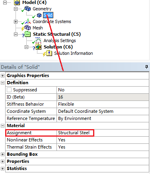This screenshot has height=174, width=150.
Task: Click the Solid body cube icon
Action: coord(39,15)
